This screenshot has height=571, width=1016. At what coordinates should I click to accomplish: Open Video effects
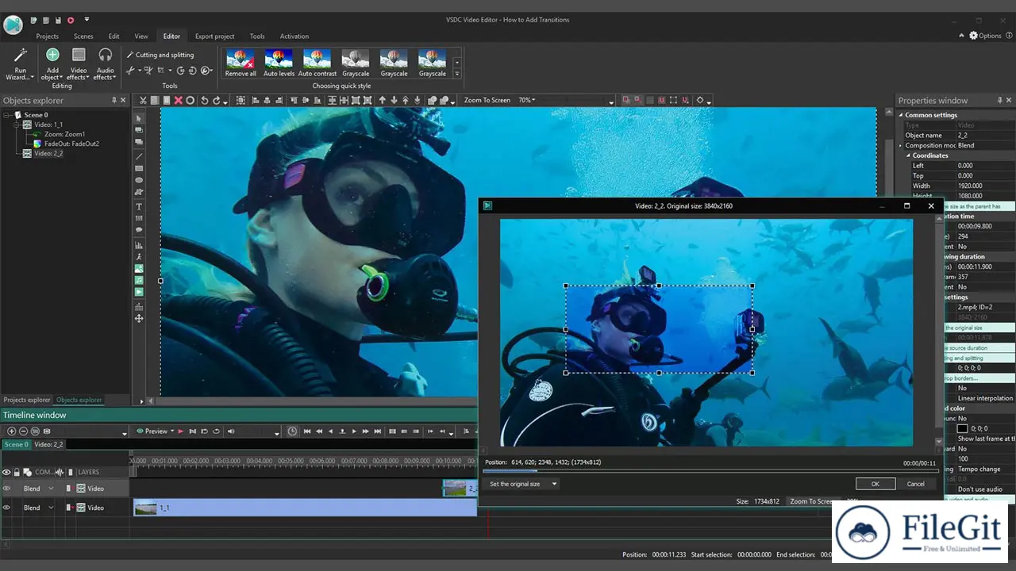[78, 64]
